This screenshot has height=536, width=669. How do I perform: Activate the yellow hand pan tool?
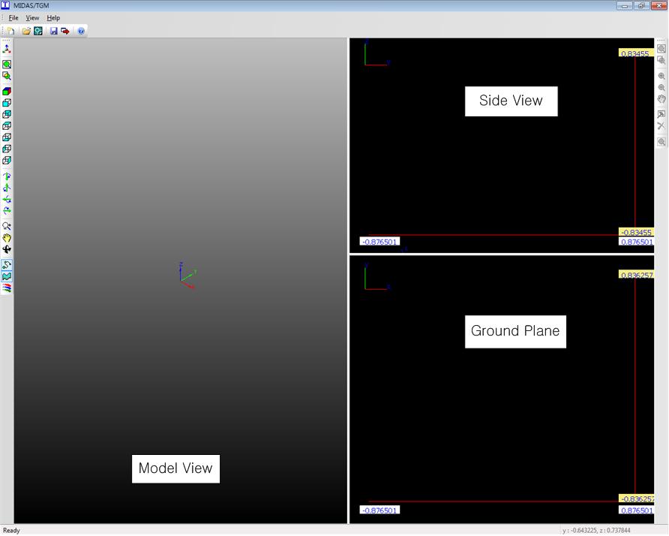point(7,238)
